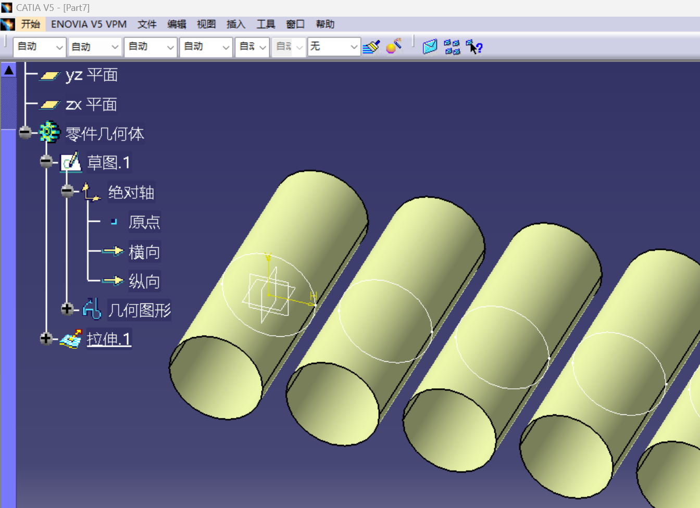Open the 帮助 menu
The width and height of the screenshot is (700, 508).
click(325, 24)
